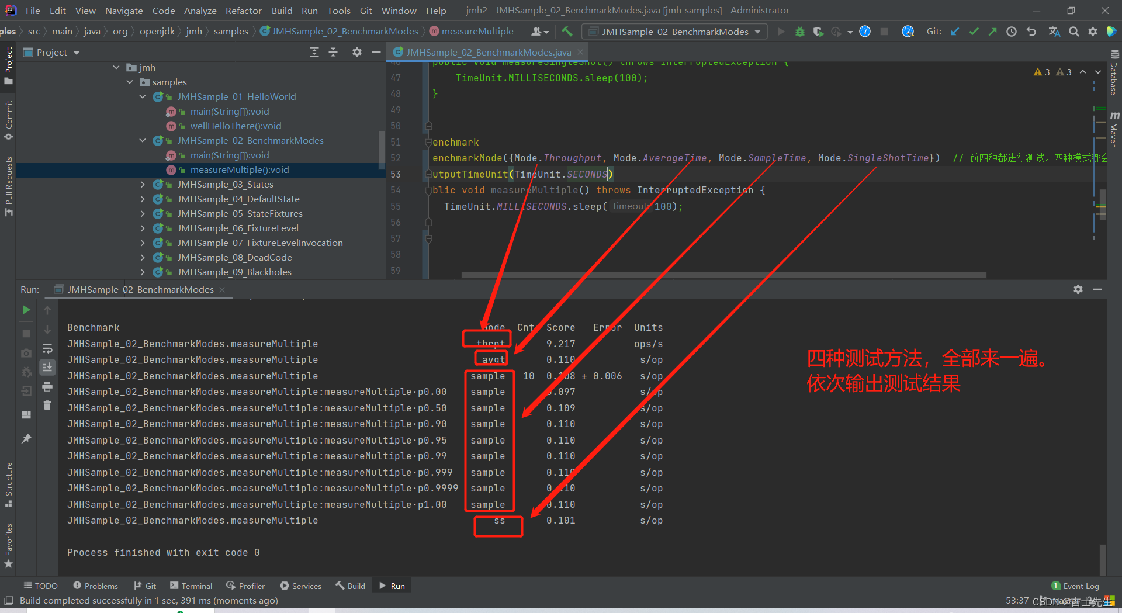Open the Refactor menu

click(243, 10)
